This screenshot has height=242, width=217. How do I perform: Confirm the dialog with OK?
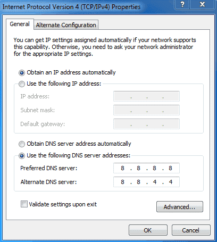pos(148,230)
